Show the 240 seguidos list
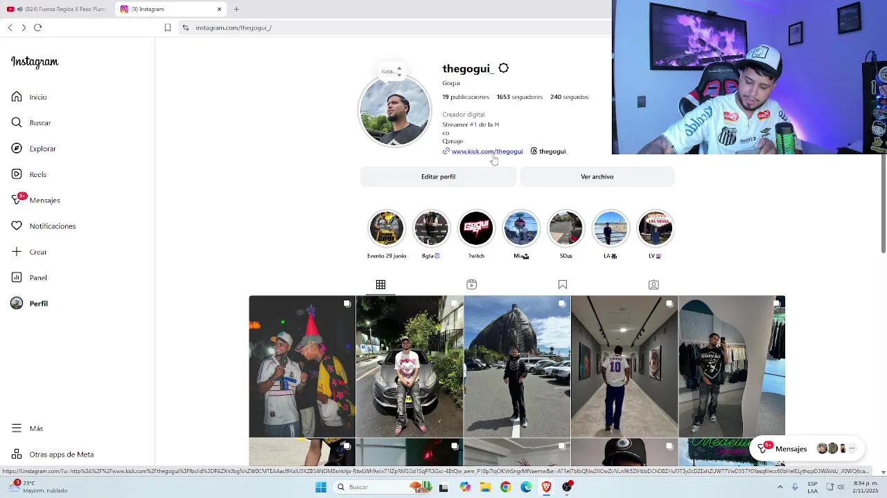Viewport: 887px width, 498px height. click(x=570, y=97)
